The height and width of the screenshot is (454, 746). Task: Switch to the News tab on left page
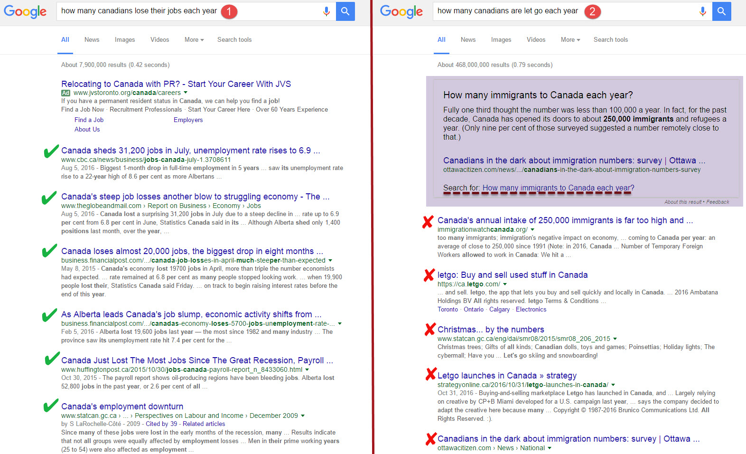(x=92, y=40)
